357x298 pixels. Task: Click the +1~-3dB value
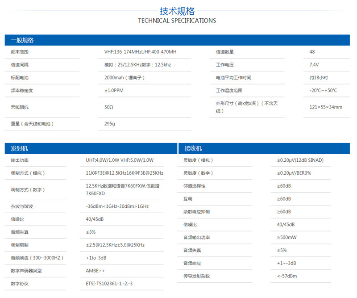click(x=286, y=263)
